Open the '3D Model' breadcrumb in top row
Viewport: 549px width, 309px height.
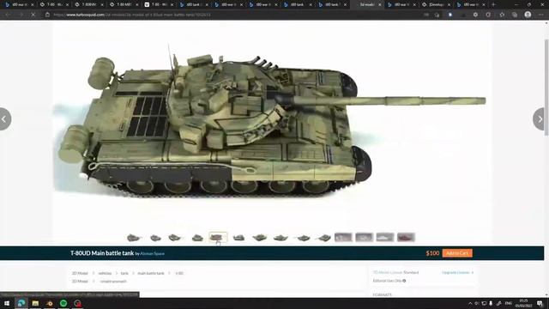pyautogui.click(x=80, y=273)
